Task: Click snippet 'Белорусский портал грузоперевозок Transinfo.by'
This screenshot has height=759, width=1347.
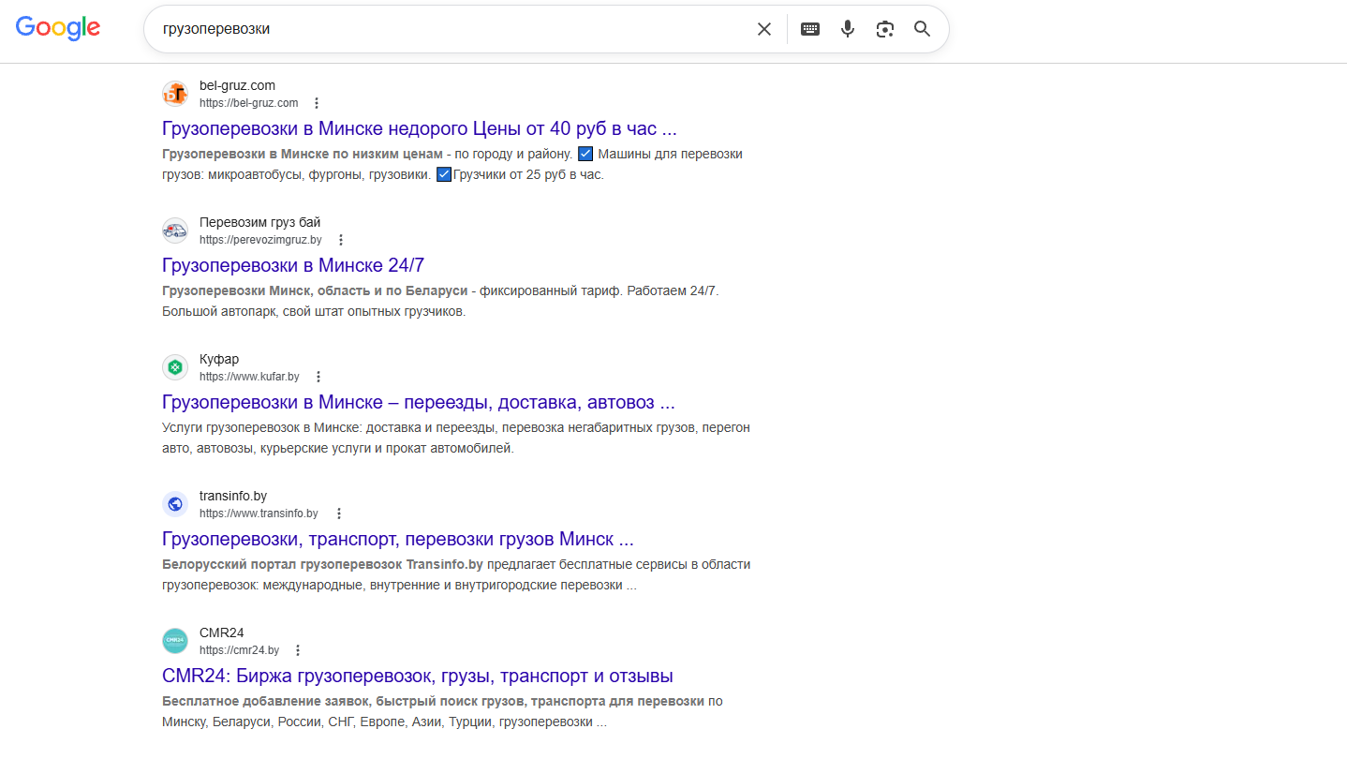Action: pyautogui.click(x=322, y=564)
